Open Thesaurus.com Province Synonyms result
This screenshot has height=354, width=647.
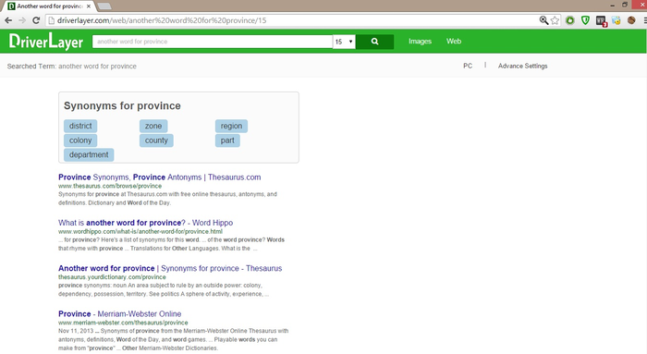(160, 177)
